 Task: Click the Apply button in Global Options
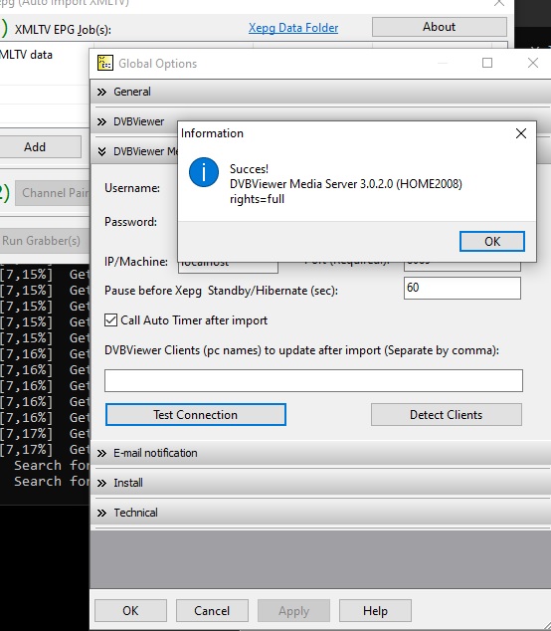(x=293, y=610)
